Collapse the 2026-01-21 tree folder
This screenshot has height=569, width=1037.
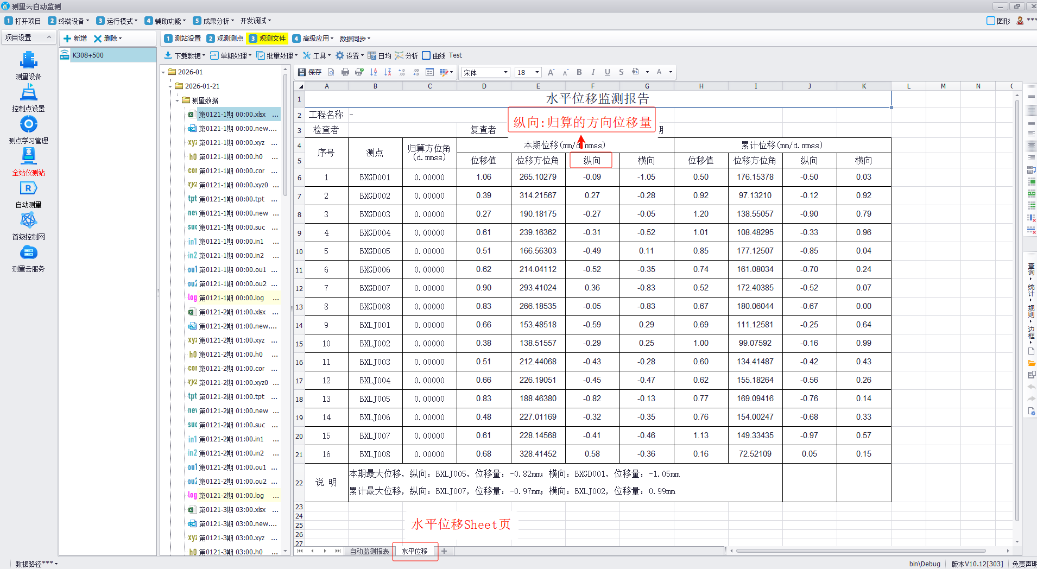tap(170, 86)
